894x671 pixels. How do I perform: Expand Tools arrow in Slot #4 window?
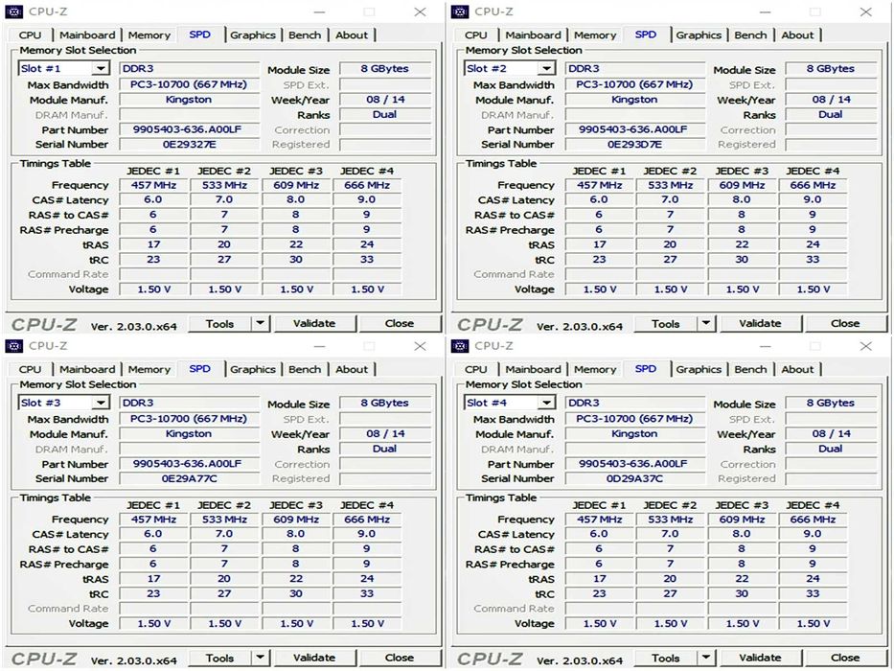[x=706, y=658]
